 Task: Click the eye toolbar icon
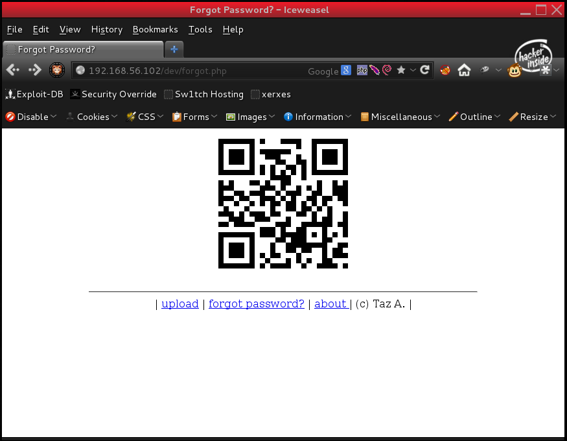click(x=485, y=69)
